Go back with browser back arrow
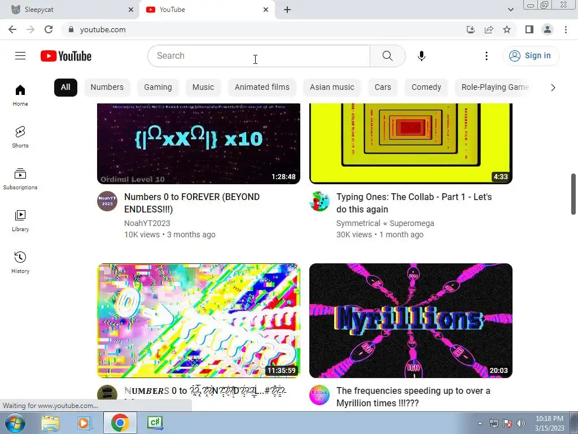This screenshot has width=578, height=434. (12, 29)
